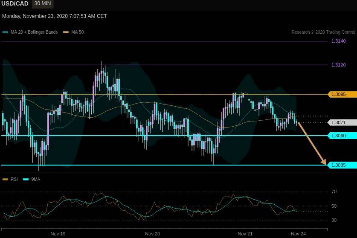
Task: Click Research © 2020 Trading Central credit
Action: (323, 32)
